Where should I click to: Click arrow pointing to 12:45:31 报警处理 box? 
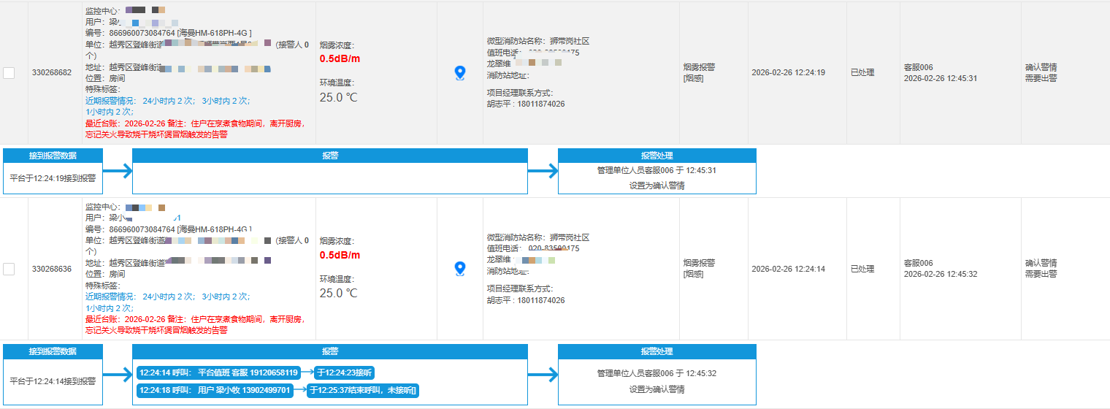pos(543,172)
